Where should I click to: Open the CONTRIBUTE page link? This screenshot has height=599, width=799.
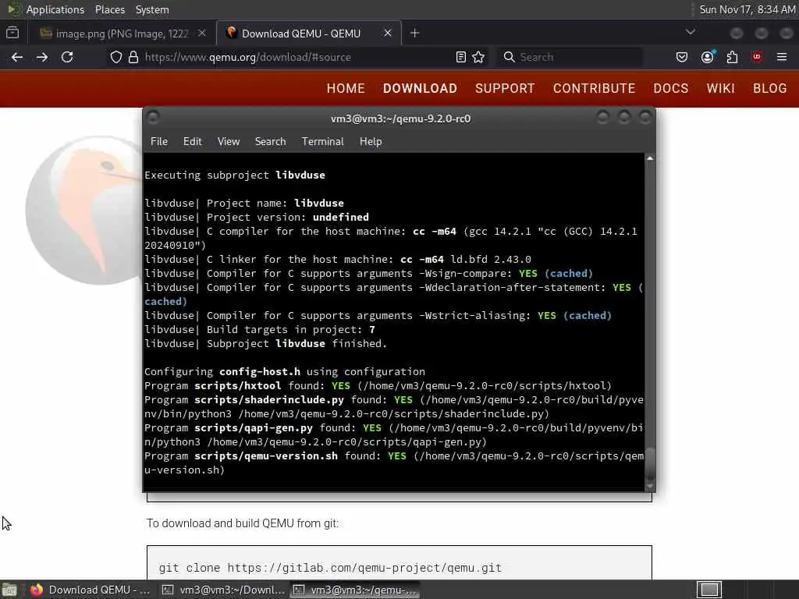(594, 89)
